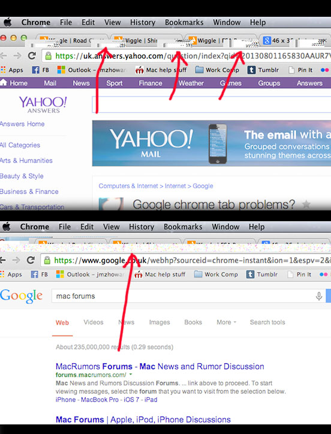Open the Arts & Humanities category
Screen dimensions: 331x434
(x=26, y=161)
